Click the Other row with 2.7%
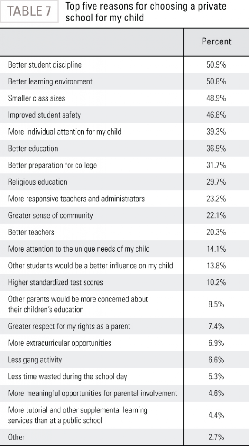249x446 pixels. tap(124, 437)
